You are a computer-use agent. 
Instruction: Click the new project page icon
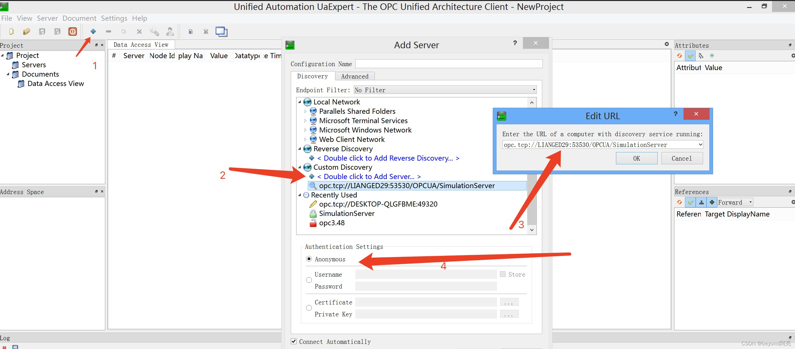pos(11,31)
